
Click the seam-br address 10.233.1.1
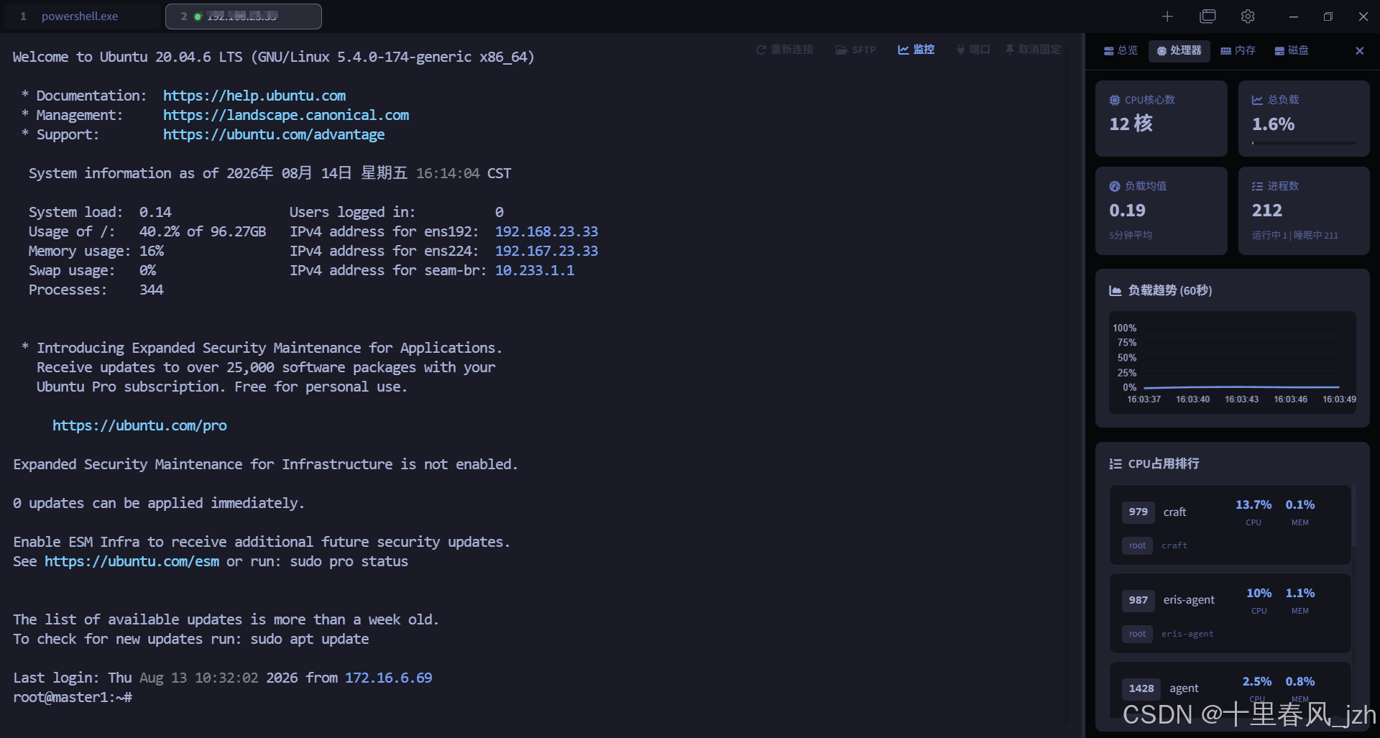point(535,270)
